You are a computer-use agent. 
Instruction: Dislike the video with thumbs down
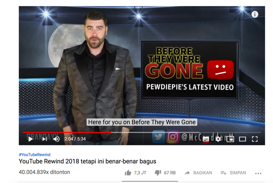click(x=165, y=173)
